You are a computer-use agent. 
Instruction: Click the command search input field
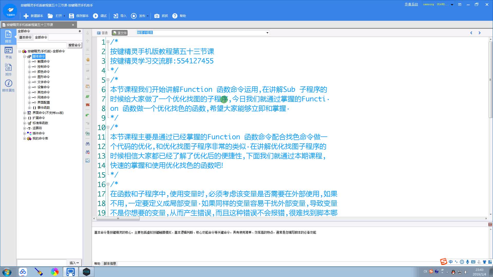coord(42,45)
